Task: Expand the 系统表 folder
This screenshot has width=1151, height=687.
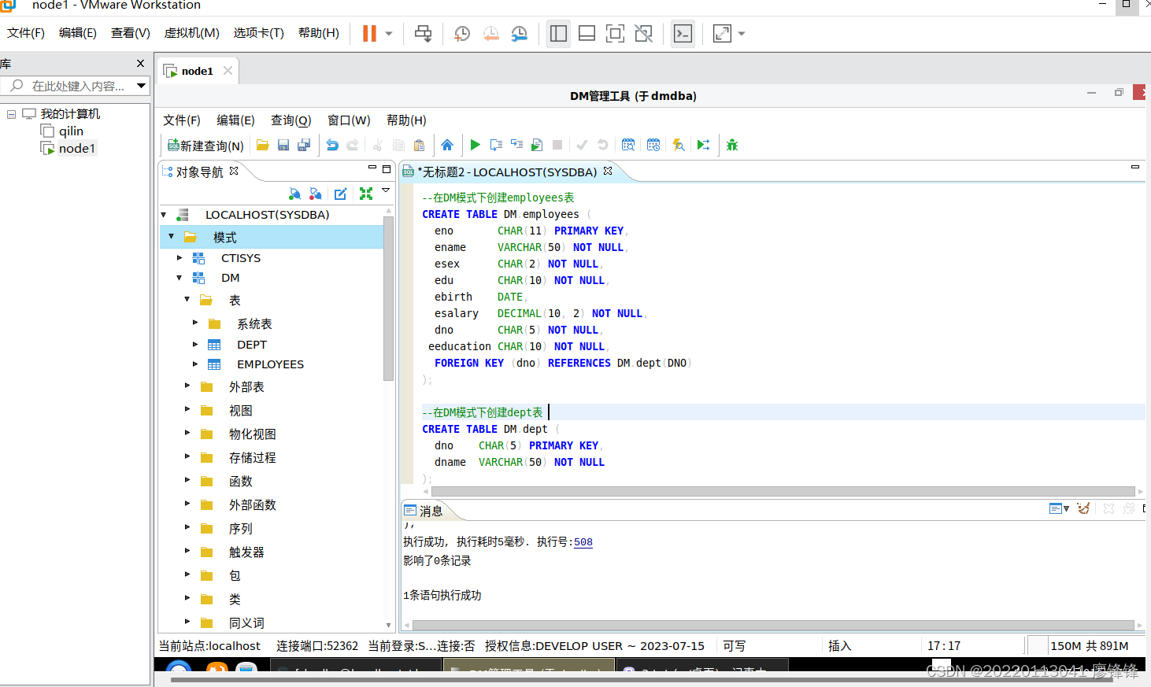Action: (x=195, y=323)
